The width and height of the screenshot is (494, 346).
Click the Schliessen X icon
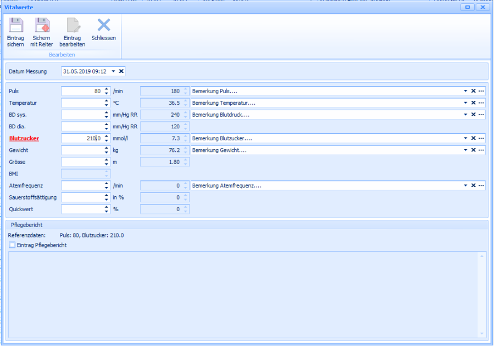[103, 25]
